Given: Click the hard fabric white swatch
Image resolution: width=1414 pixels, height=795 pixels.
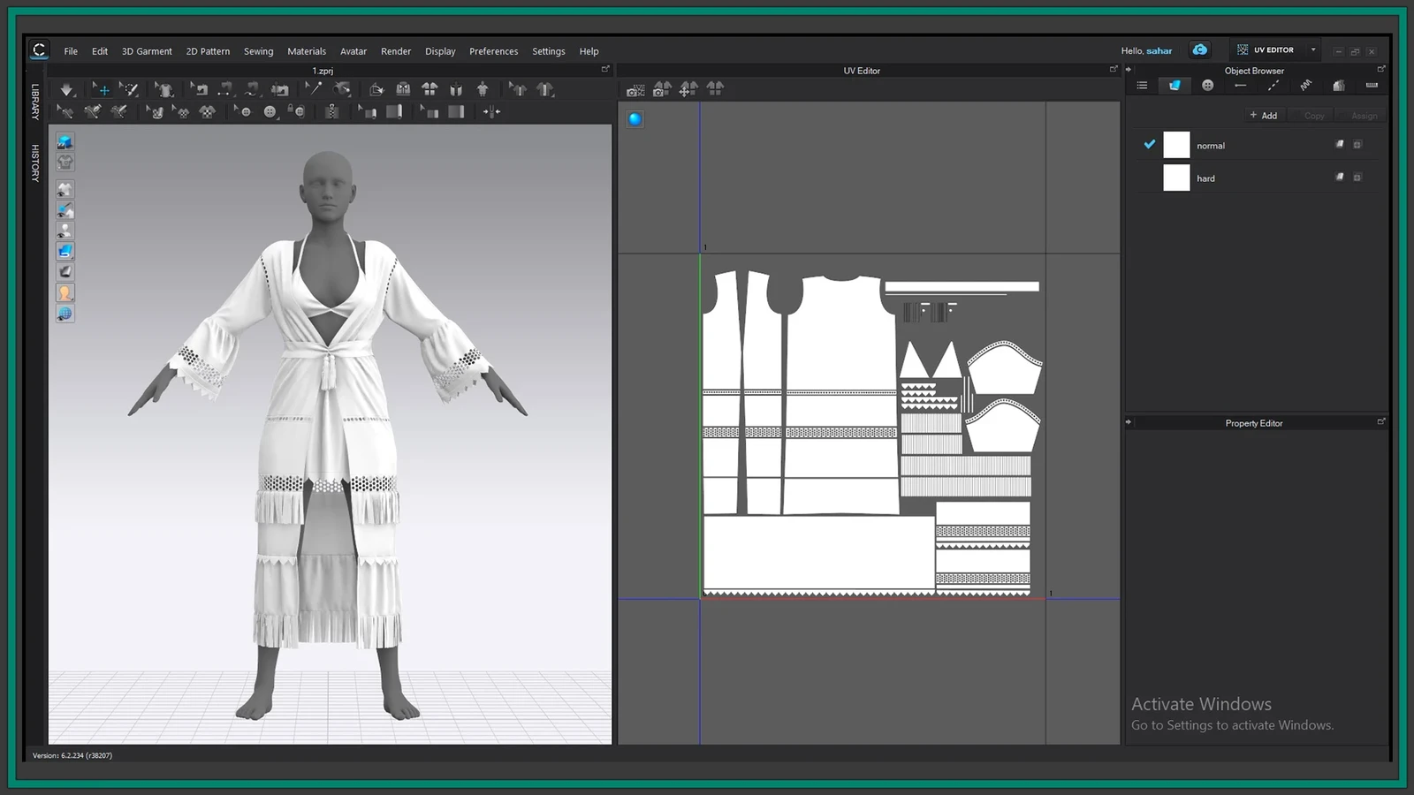Looking at the screenshot, I should 1176,178.
